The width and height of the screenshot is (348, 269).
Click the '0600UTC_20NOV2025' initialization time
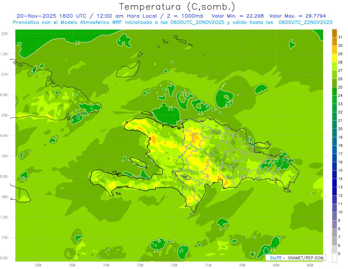(x=197, y=22)
